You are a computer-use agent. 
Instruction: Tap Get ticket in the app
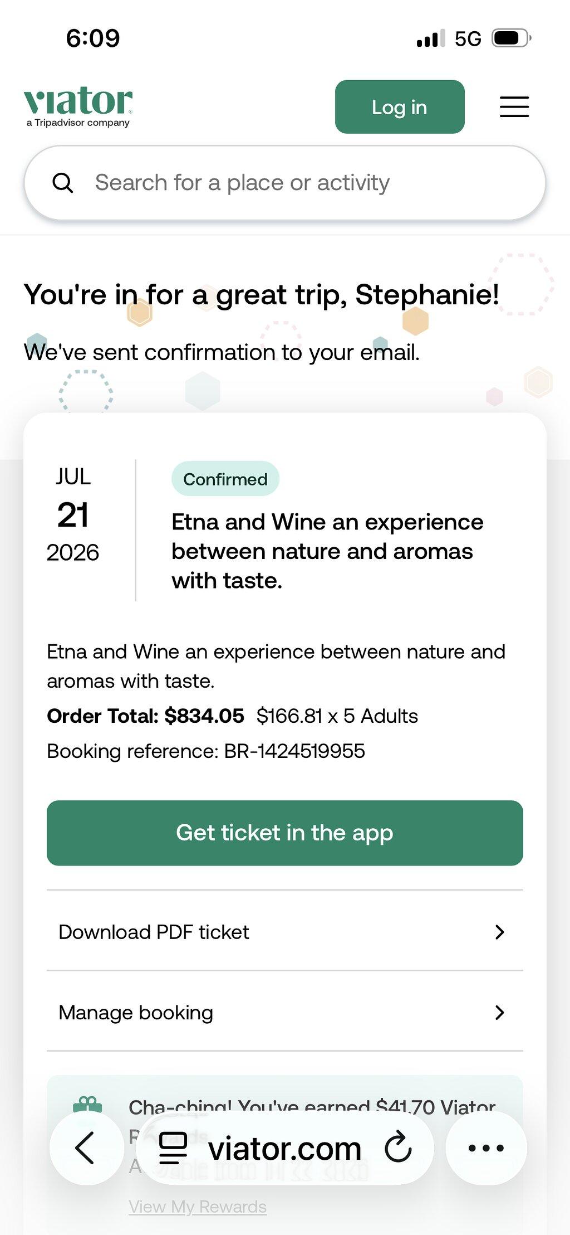[x=285, y=833]
